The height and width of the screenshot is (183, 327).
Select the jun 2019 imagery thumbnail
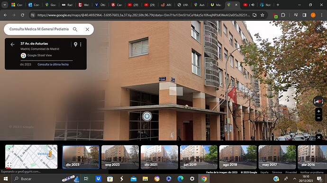coord(199,157)
